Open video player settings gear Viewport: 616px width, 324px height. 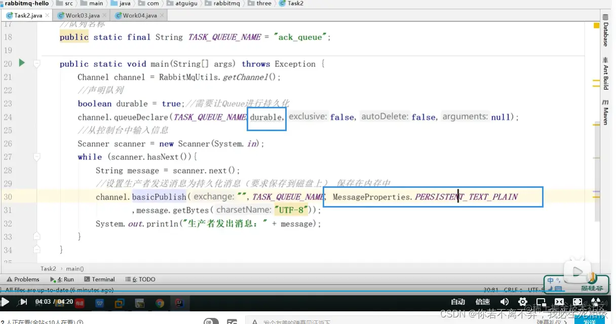523,302
